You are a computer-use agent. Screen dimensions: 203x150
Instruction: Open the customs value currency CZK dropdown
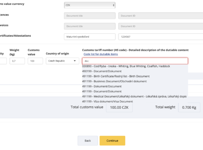point(90,5)
